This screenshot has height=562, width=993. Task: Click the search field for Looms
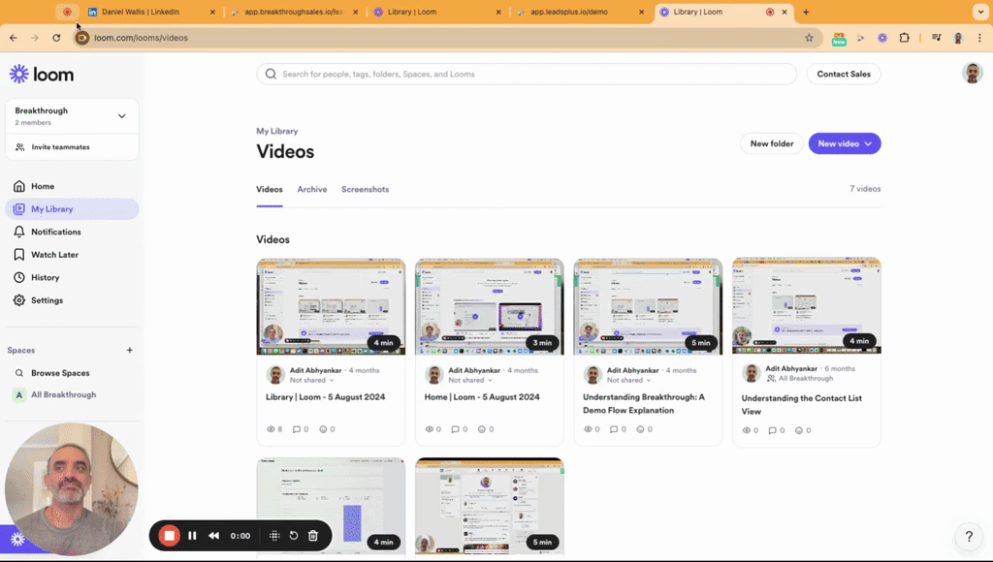527,74
